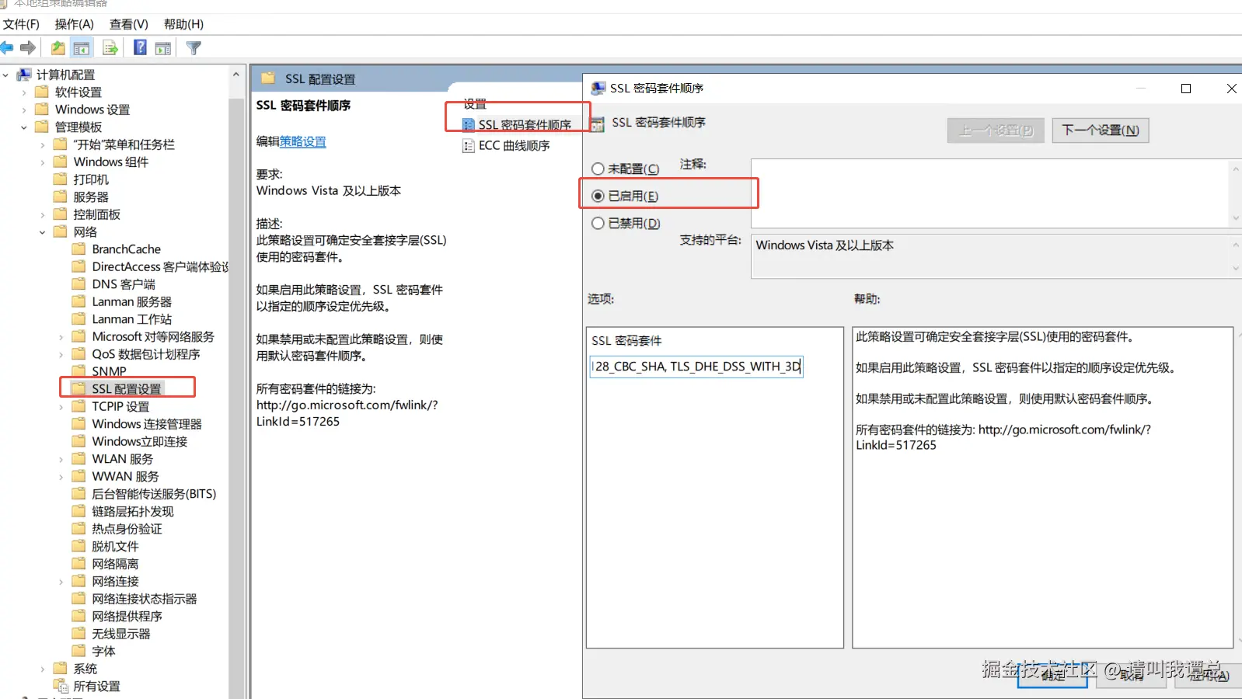Select Lanman 工作站 in the tree
The image size is (1242, 699).
(x=131, y=318)
